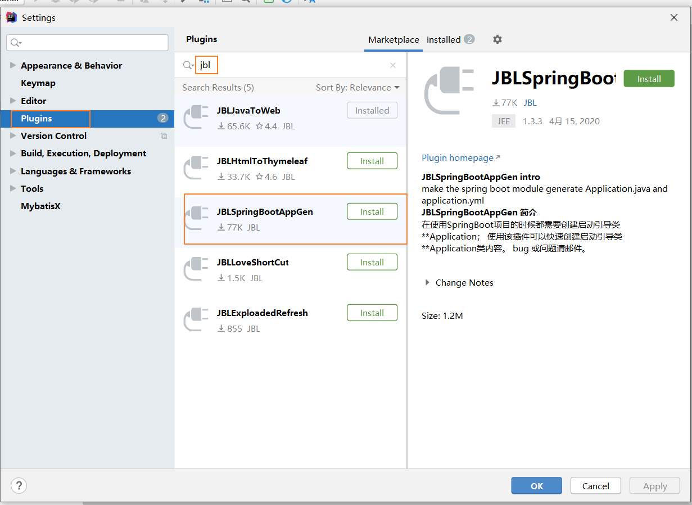Open the JBL vendor link in details
692x505 pixels.
[530, 103]
